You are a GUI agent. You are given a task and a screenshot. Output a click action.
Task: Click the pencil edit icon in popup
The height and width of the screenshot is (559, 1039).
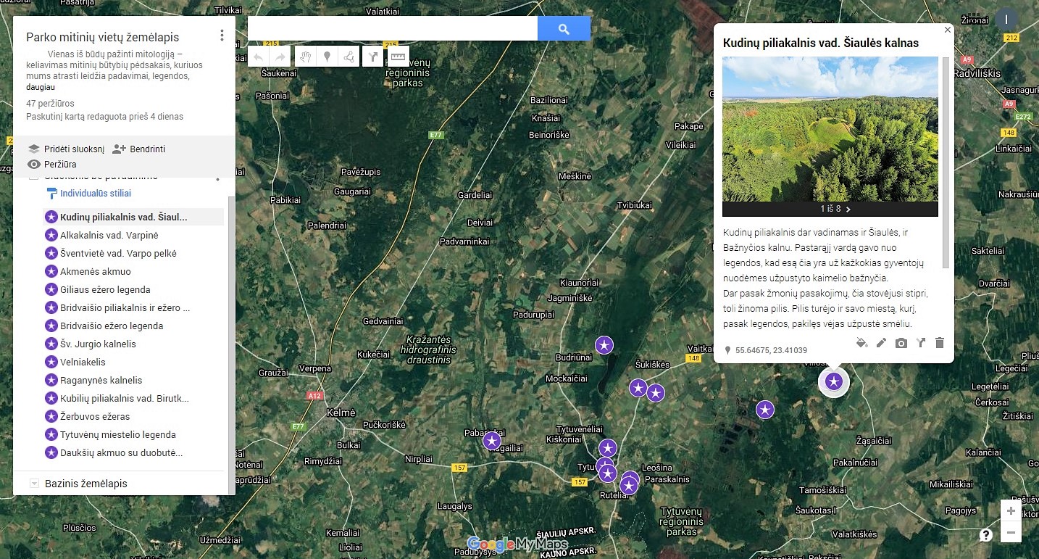[881, 343]
